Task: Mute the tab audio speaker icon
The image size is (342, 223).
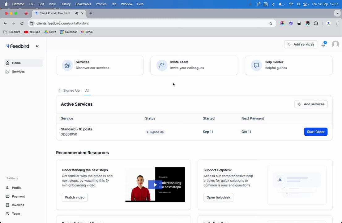Action: [x=77, y=13]
